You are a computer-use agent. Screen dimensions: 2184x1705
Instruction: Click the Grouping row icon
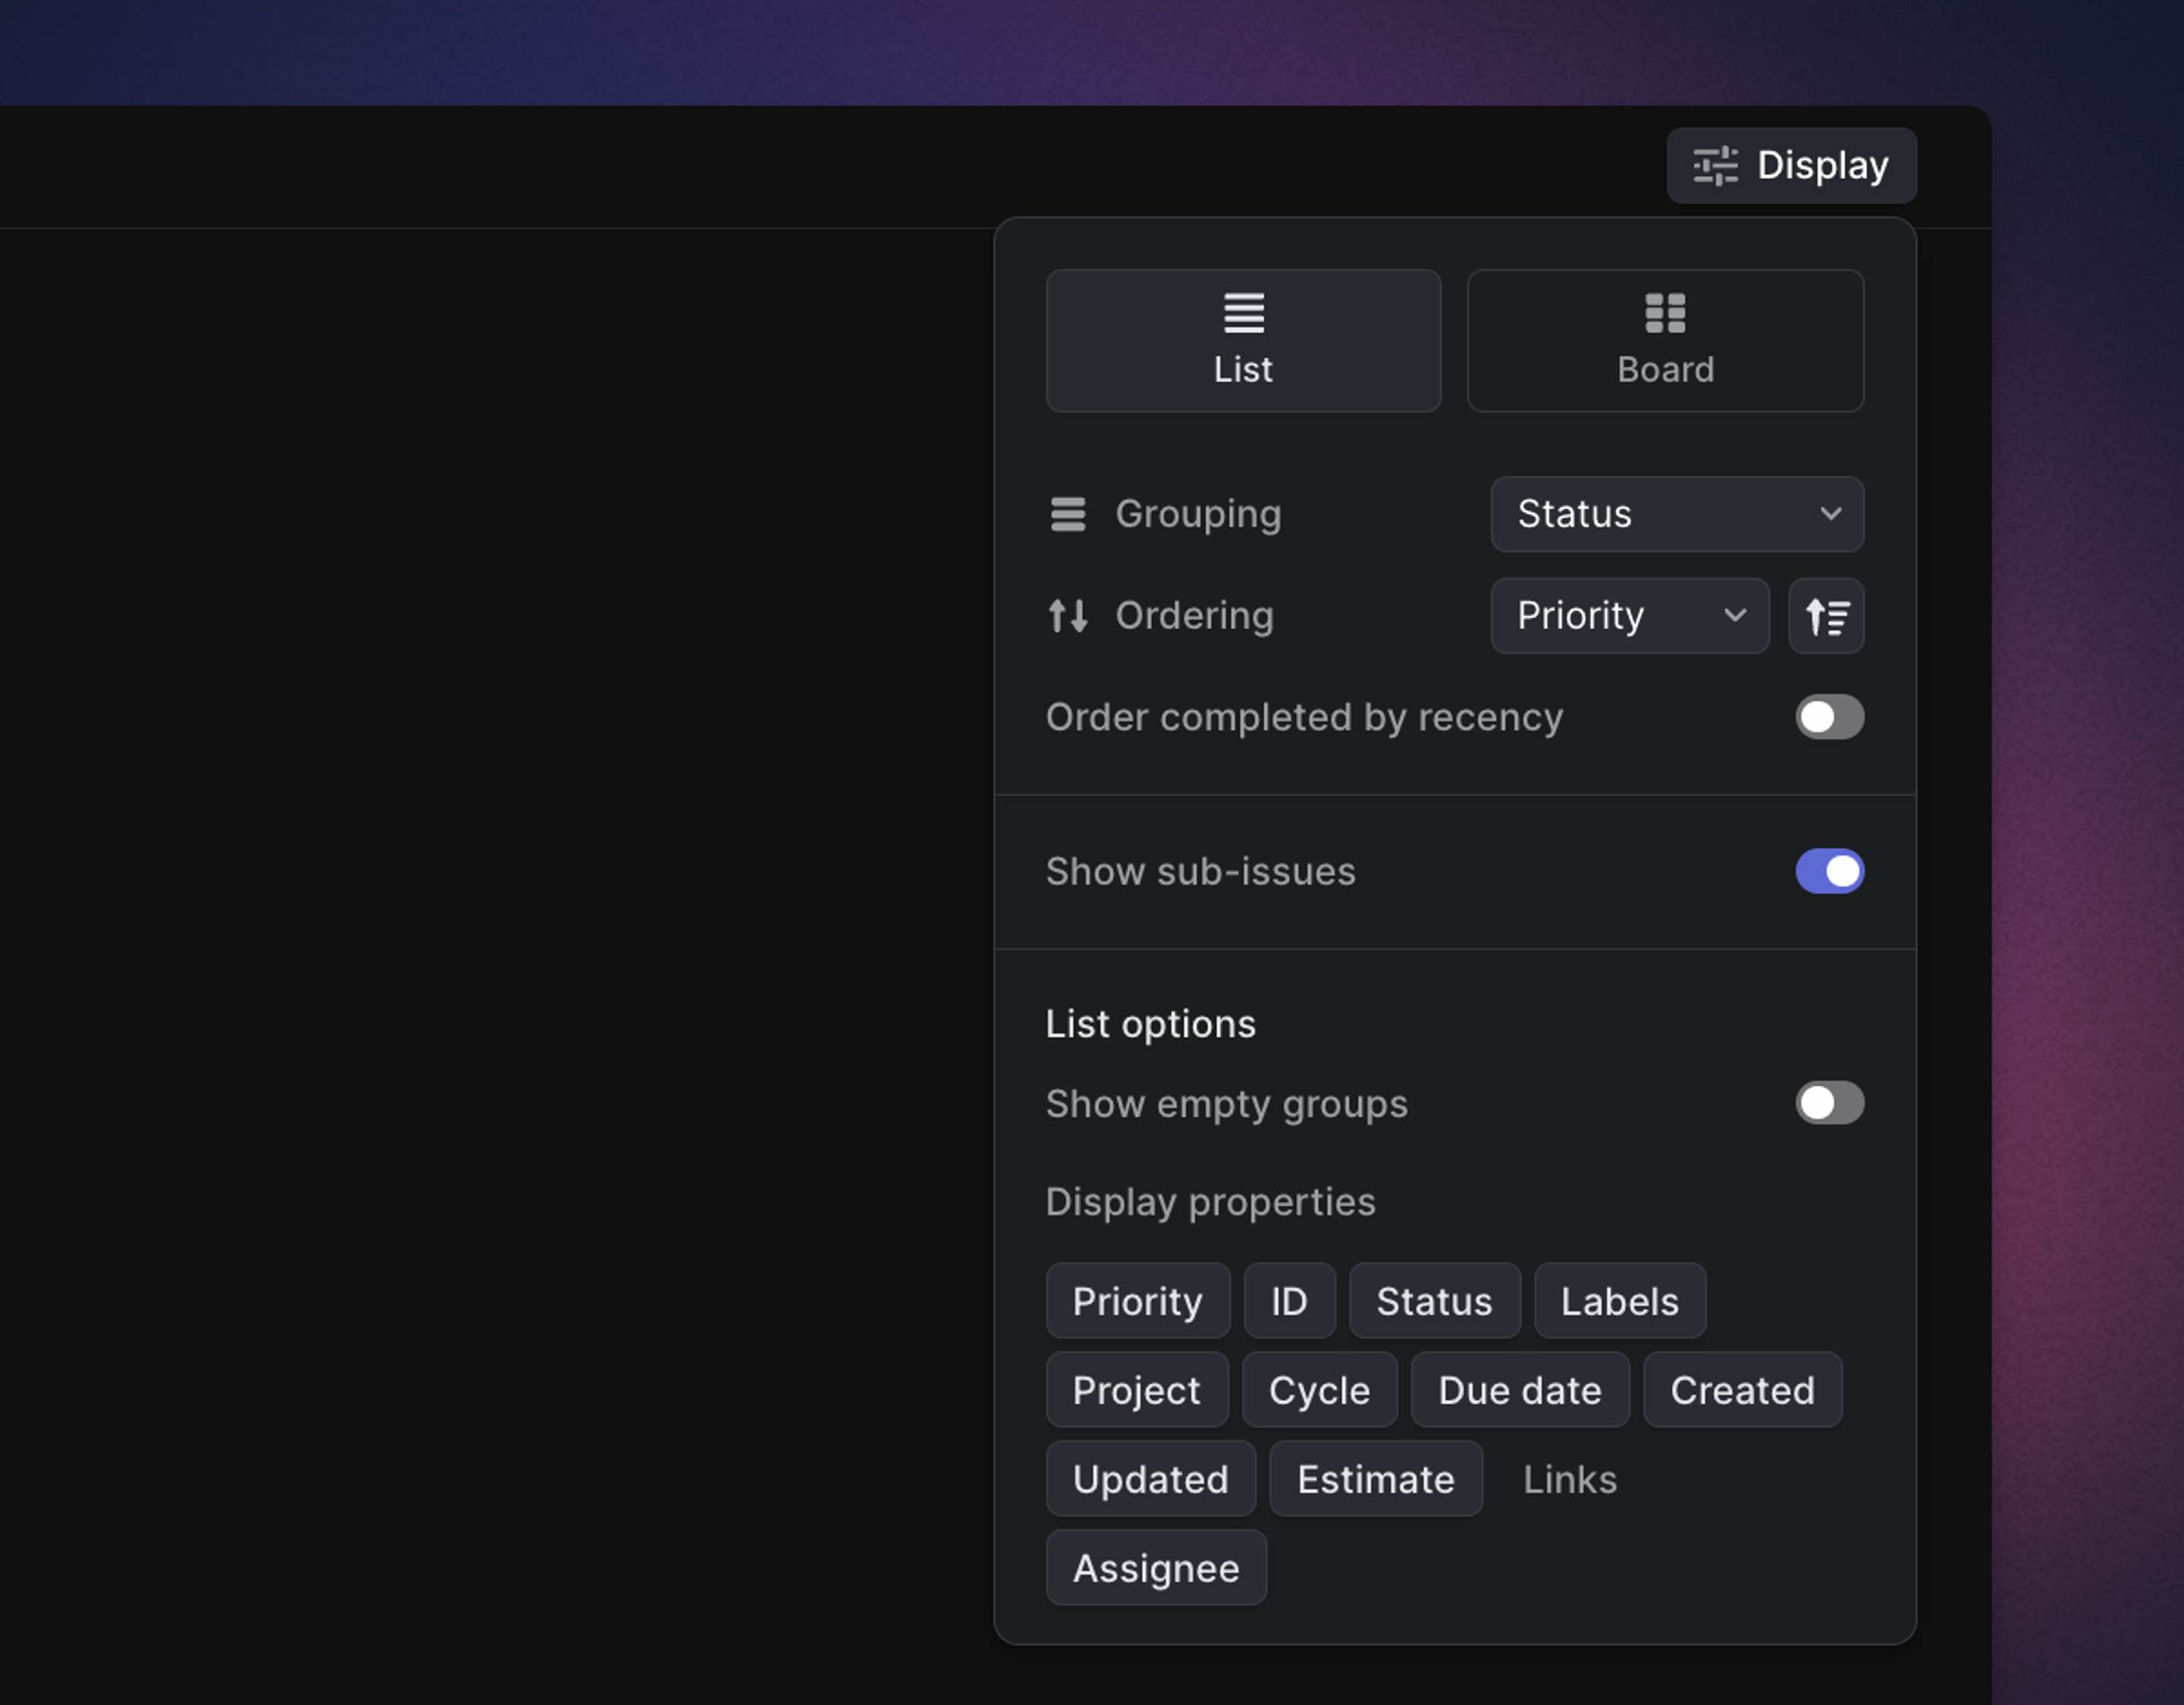pyautogui.click(x=1067, y=514)
